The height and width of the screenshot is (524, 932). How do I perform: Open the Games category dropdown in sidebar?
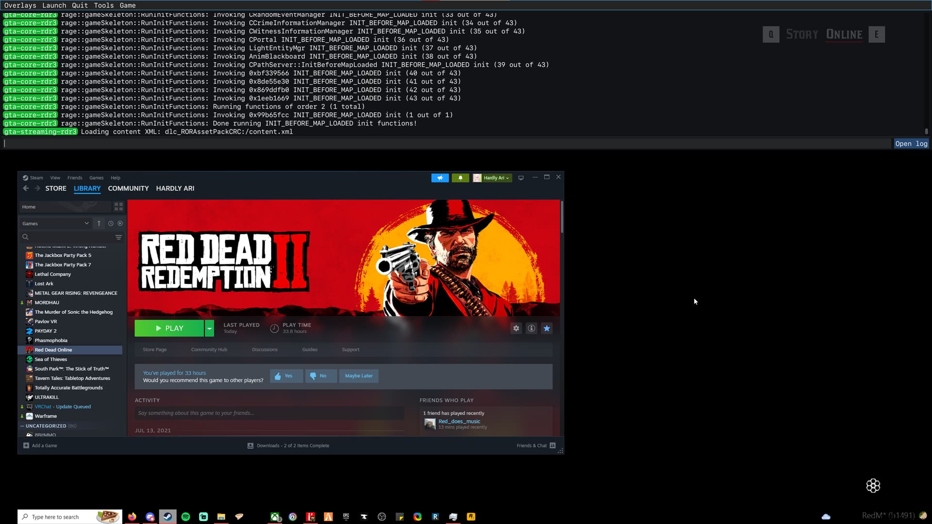tap(55, 223)
